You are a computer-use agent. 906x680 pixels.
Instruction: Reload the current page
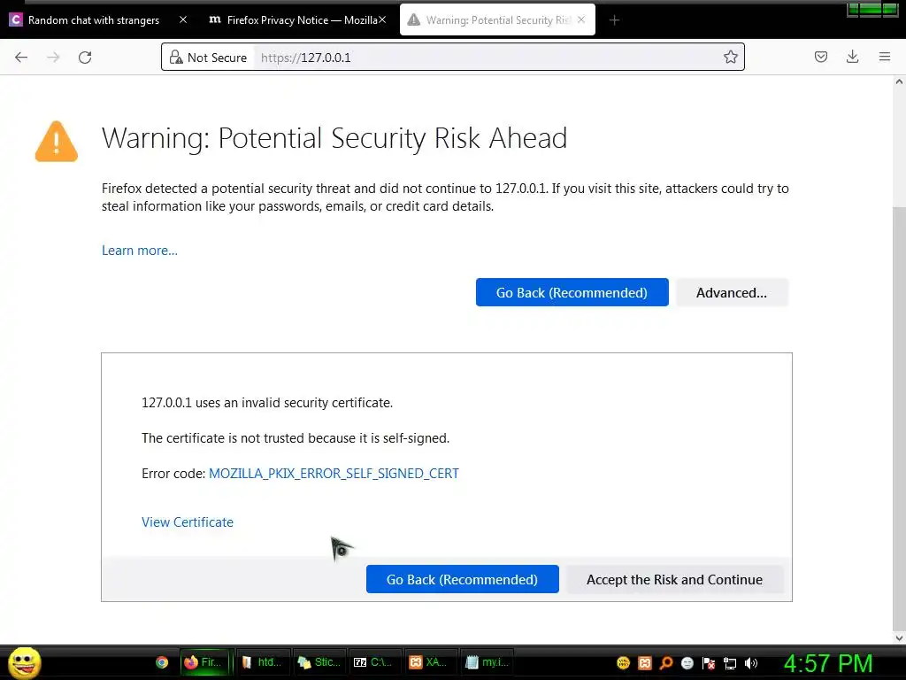[85, 58]
